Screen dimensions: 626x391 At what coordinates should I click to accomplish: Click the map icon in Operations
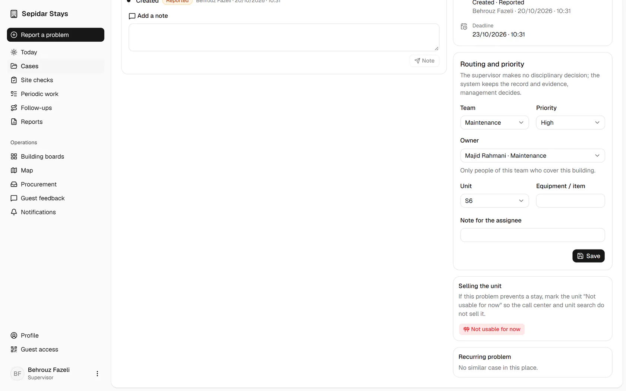point(14,170)
